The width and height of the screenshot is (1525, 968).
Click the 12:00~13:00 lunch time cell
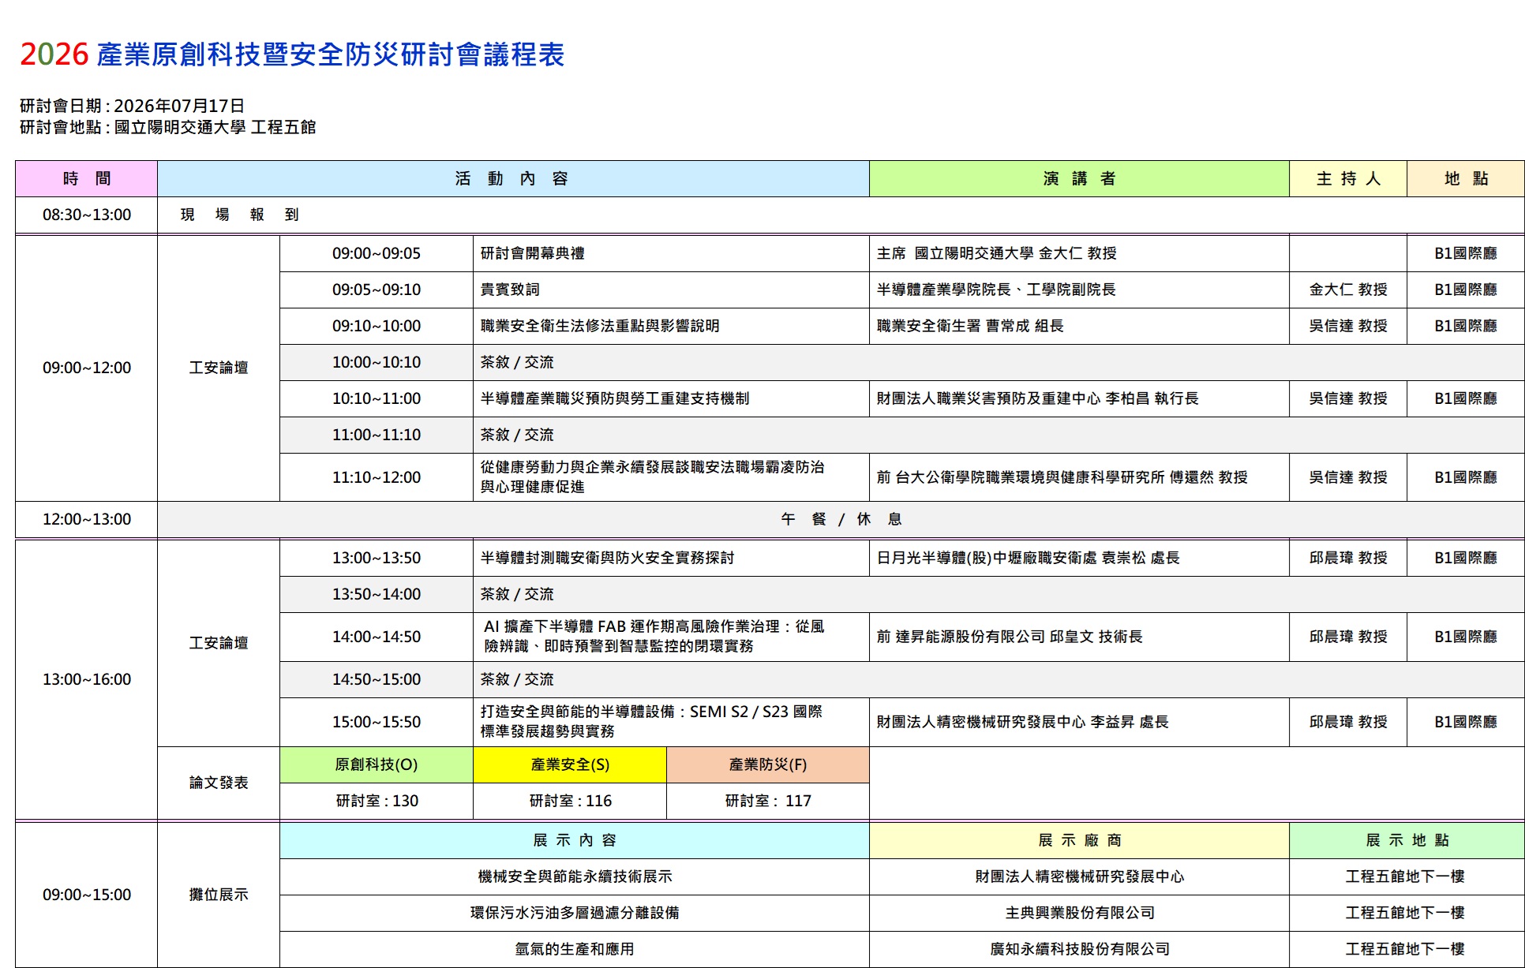[x=87, y=519]
